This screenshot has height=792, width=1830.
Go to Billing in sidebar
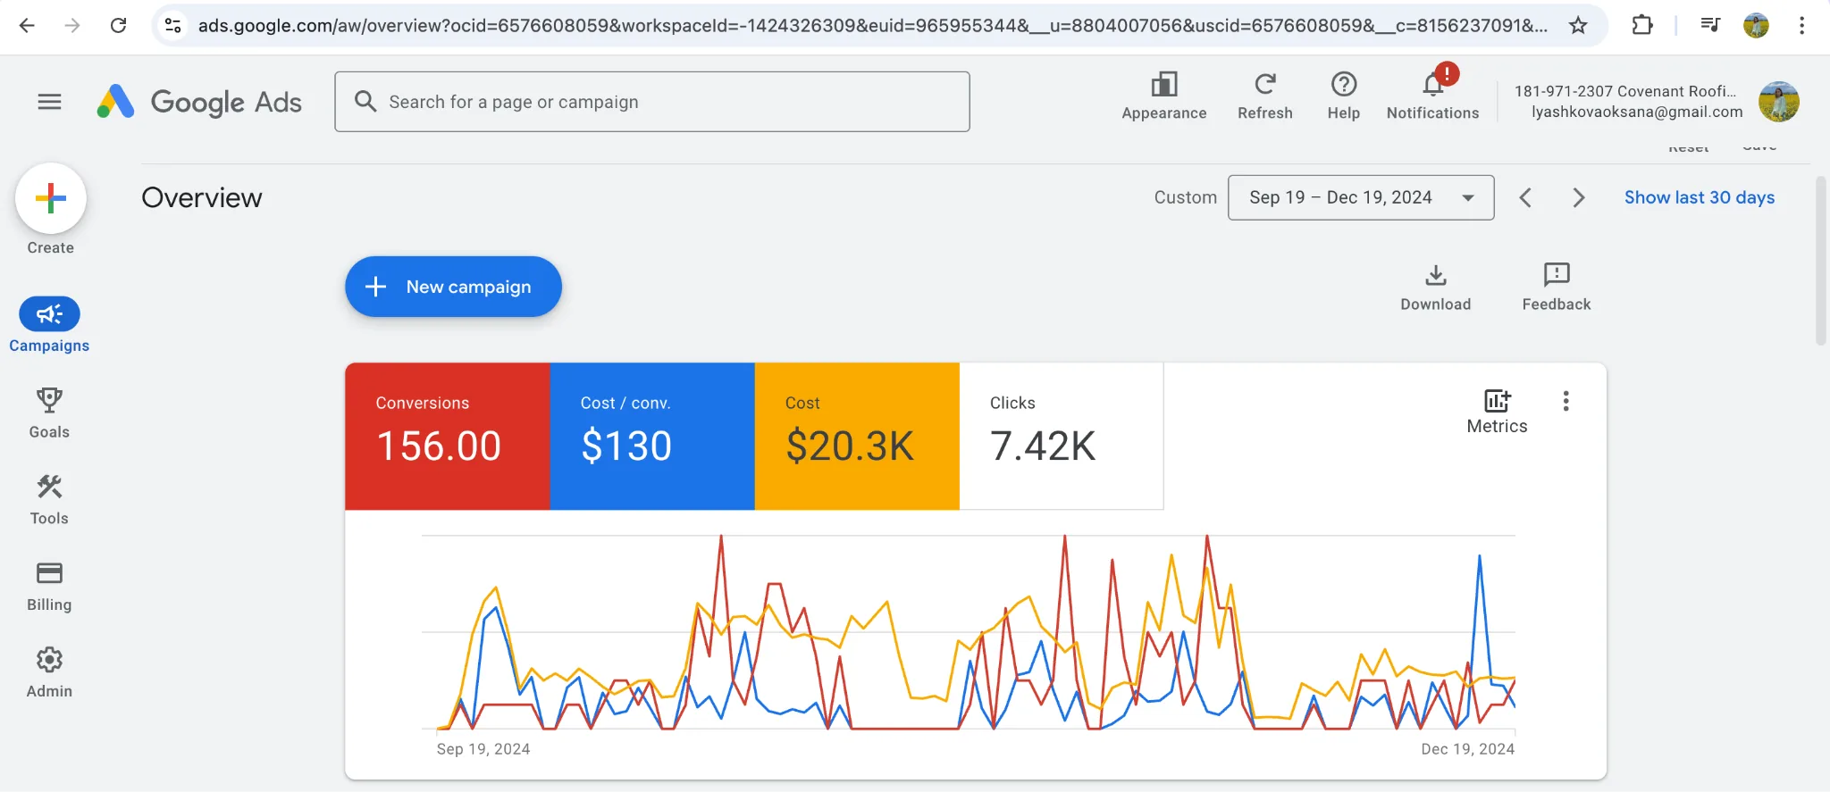pyautogui.click(x=49, y=586)
